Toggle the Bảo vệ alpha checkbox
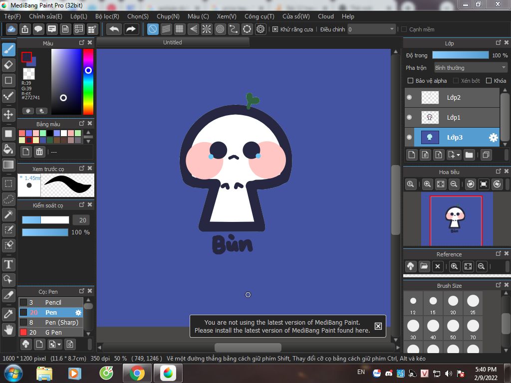This screenshot has height=383, width=511. (x=411, y=81)
